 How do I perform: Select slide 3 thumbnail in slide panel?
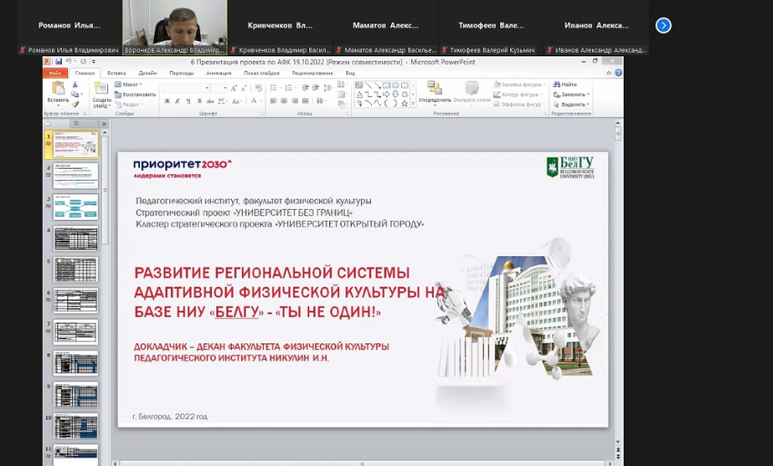pyautogui.click(x=75, y=206)
